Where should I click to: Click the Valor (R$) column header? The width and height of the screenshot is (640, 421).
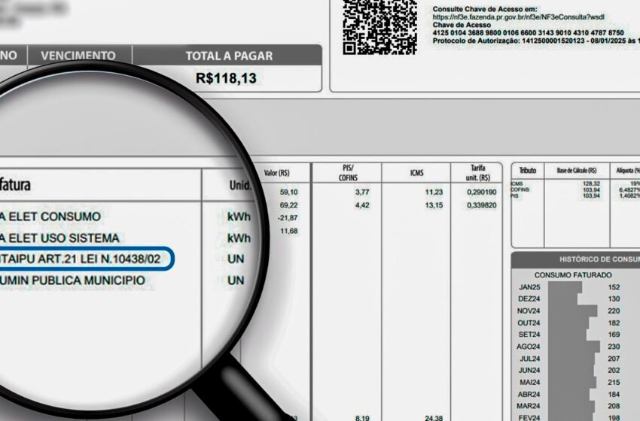[276, 173]
